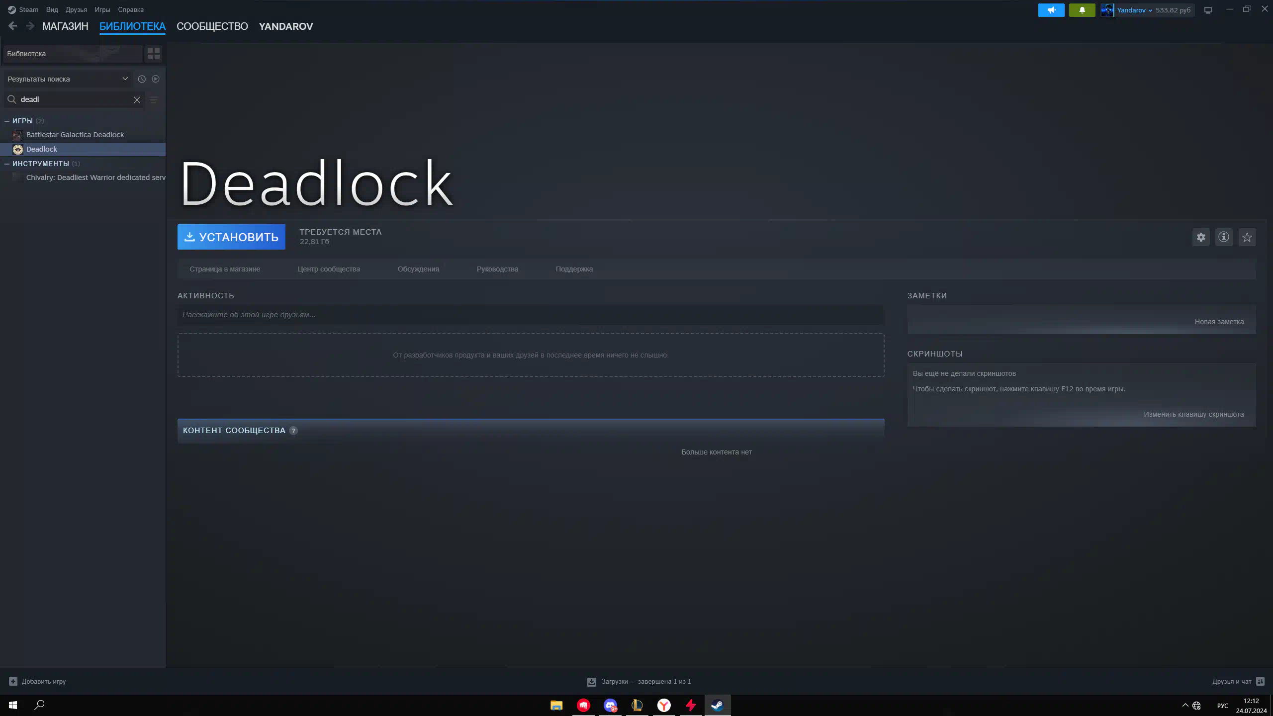Image resolution: width=1273 pixels, height=716 pixels.
Task: Open the friends and chat icon
Action: 1261,681
